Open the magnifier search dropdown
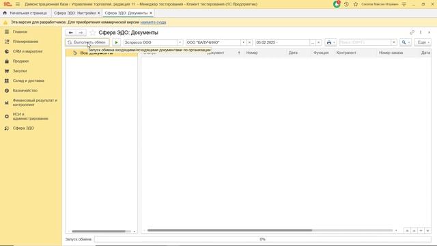The image size is (437, 246). 406,42
